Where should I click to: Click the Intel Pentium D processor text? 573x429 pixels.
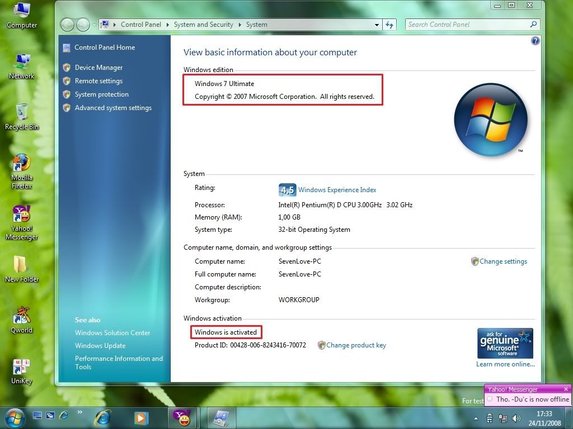tap(345, 205)
